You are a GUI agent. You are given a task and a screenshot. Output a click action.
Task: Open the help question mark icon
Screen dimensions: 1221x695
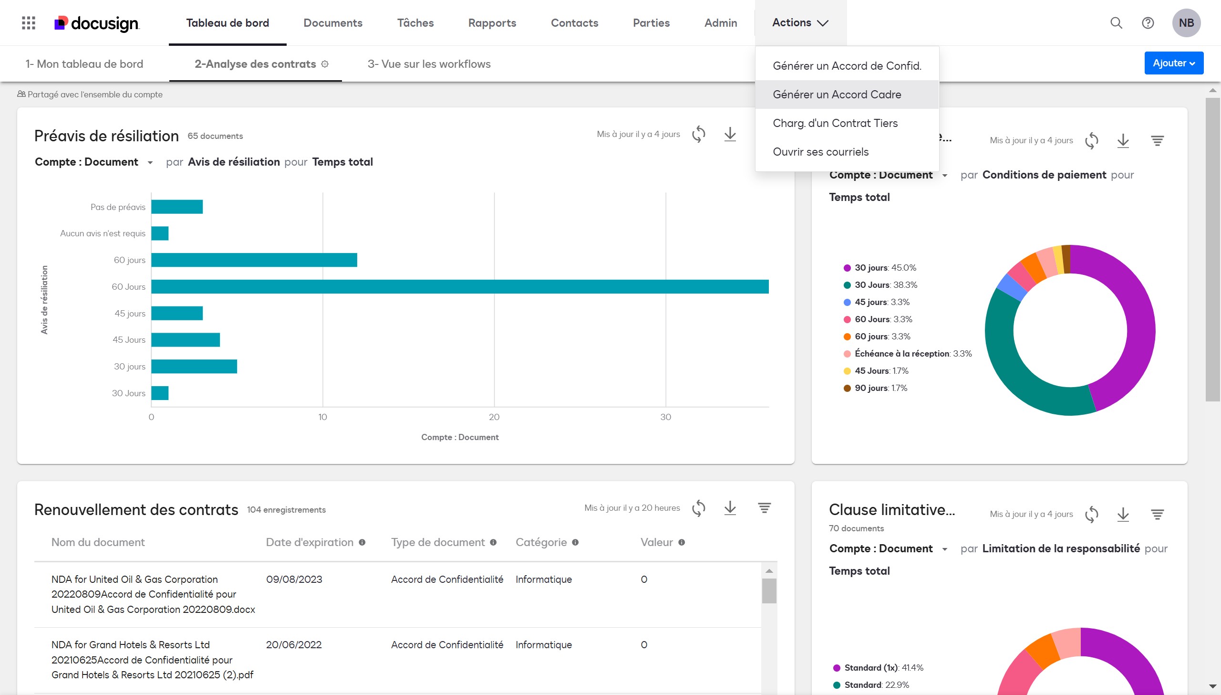point(1148,23)
